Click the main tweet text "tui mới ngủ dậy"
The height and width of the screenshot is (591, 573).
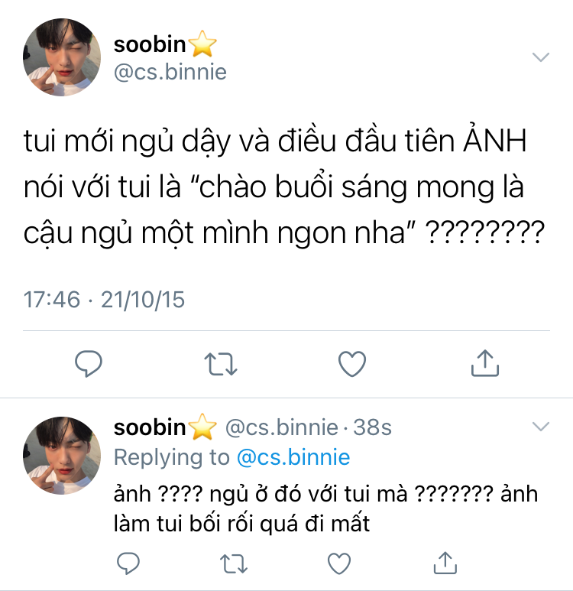click(127, 141)
